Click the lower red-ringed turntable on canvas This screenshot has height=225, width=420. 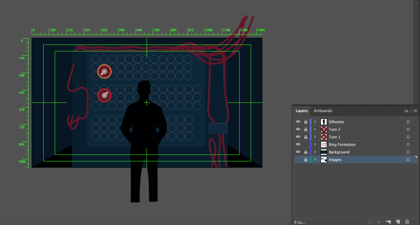point(104,95)
